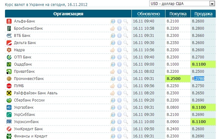Show info icon for ПУМБ
Image resolution: width=217 pixels, height=139 pixels.
[x=119, y=86]
